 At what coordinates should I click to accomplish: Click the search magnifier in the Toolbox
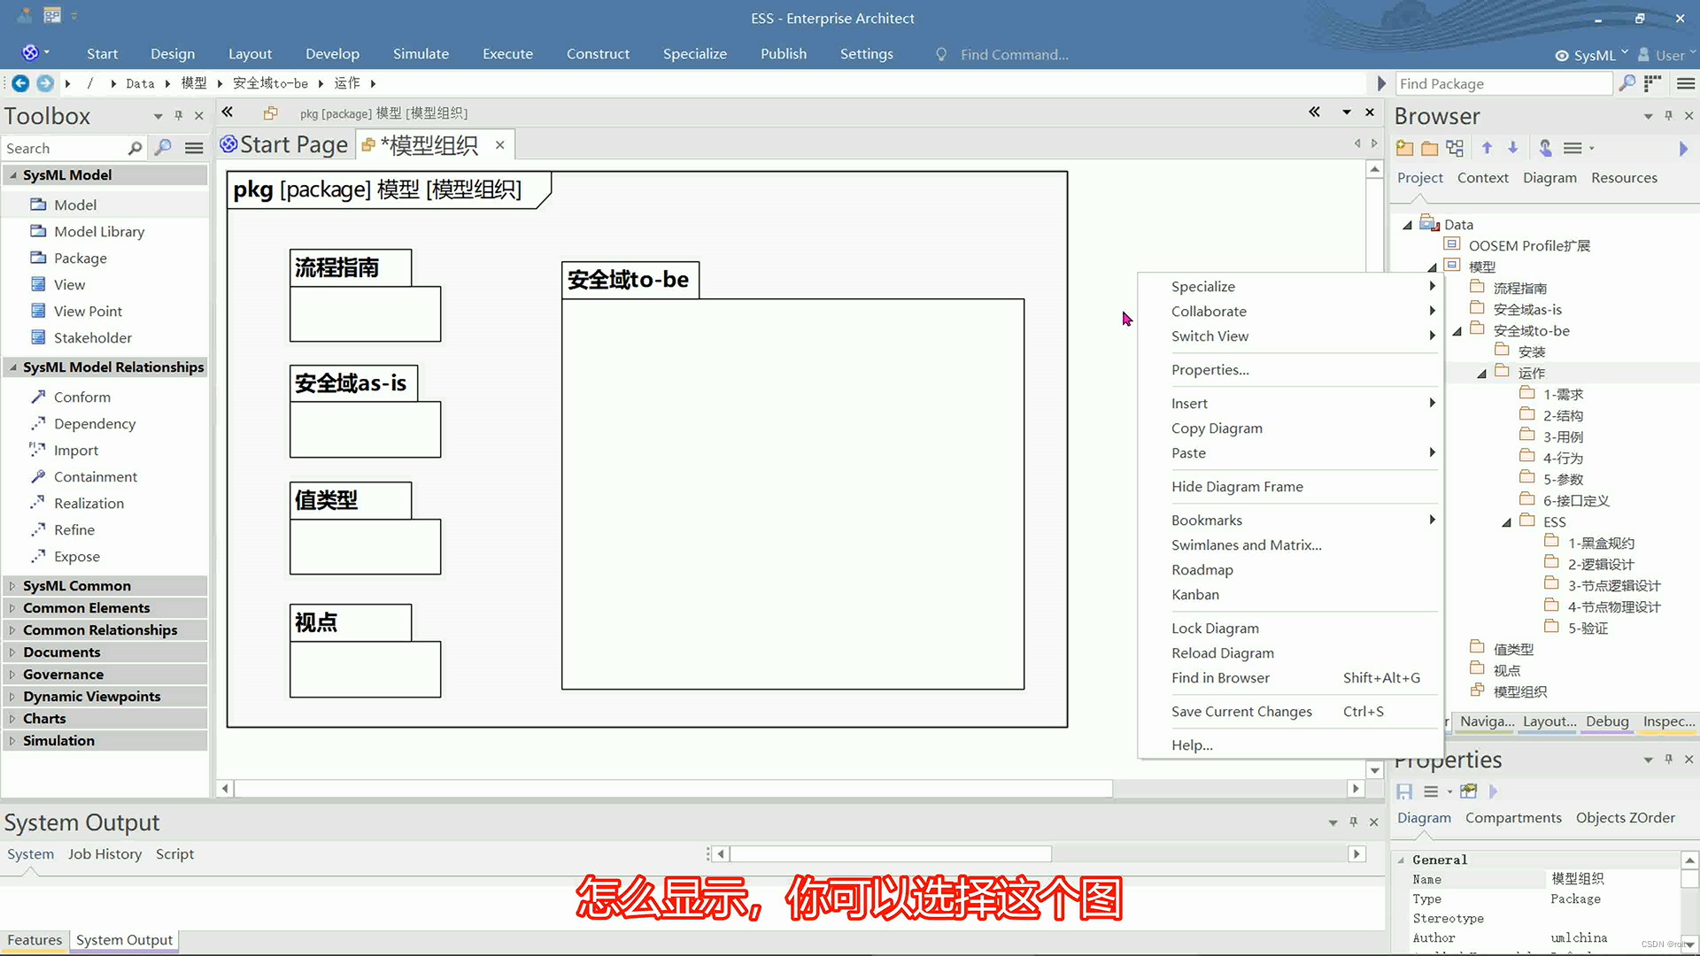point(163,148)
